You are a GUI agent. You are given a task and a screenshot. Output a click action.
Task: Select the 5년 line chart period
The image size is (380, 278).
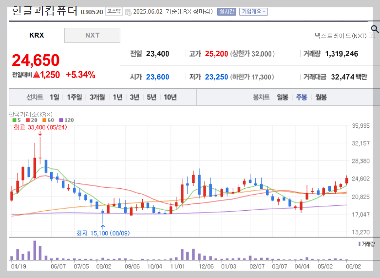point(152,97)
